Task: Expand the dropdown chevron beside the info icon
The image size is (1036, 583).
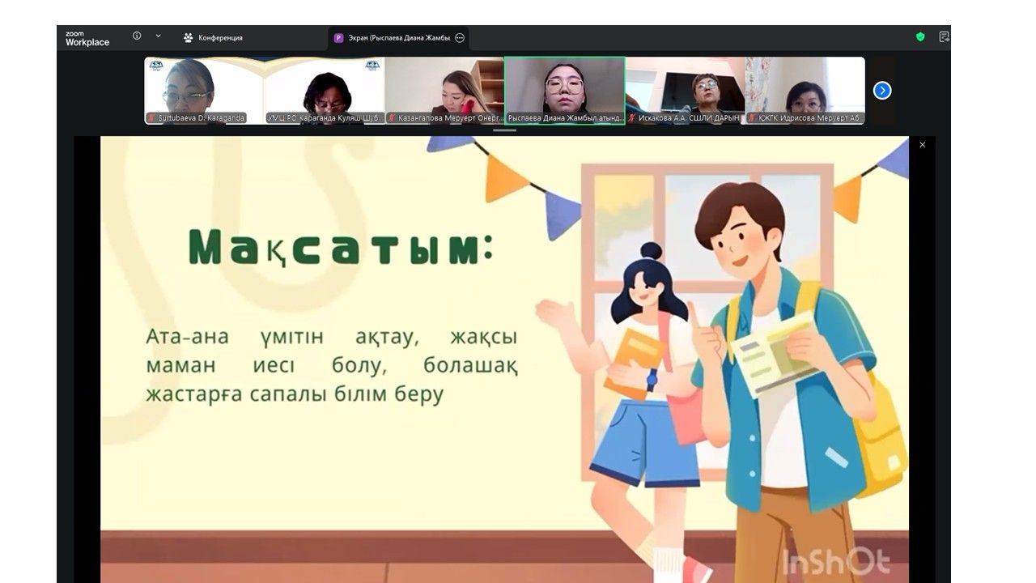Action: pyautogui.click(x=158, y=36)
